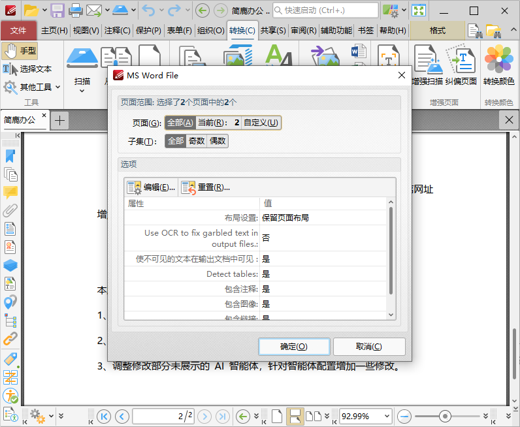Select the Hand tool (手型)
Viewport: 520px width, 427px height.
pos(20,51)
